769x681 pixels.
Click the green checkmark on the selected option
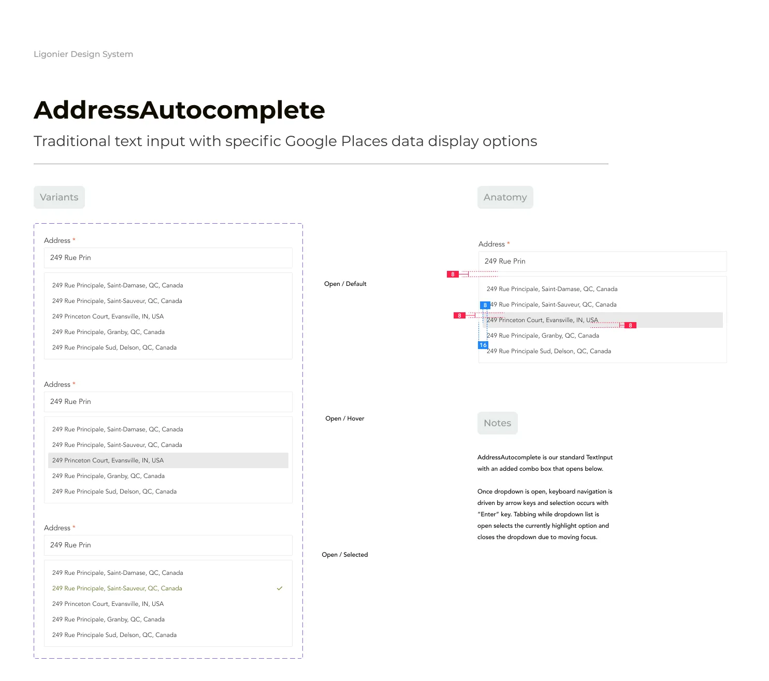coord(280,588)
